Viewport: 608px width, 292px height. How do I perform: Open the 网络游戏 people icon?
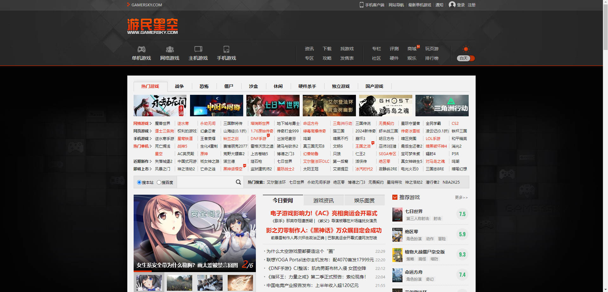pos(170,49)
